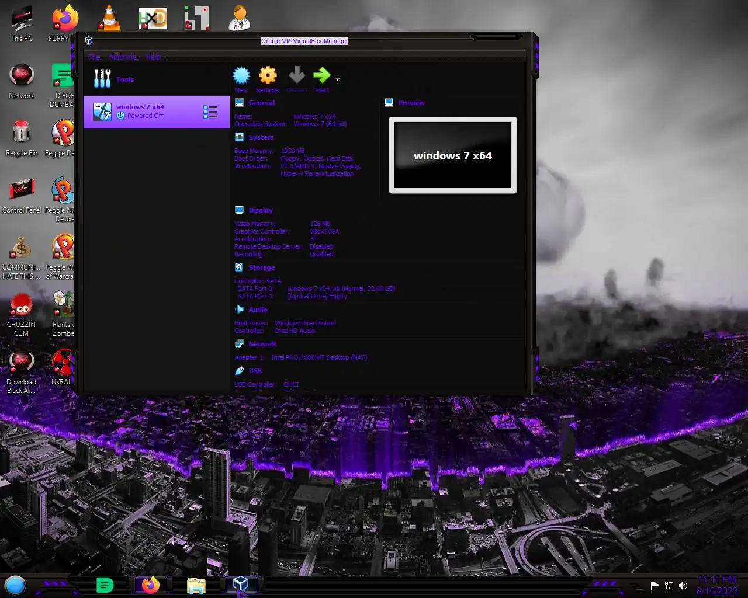Click the Floppy, Optical, Hard Disk boot order
Viewport: 748px width, 598px height.
tap(317, 158)
